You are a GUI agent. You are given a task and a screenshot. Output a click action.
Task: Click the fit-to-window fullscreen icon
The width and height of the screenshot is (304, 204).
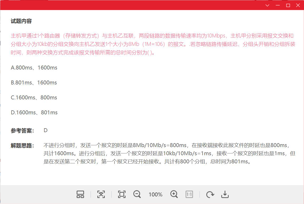point(122,194)
